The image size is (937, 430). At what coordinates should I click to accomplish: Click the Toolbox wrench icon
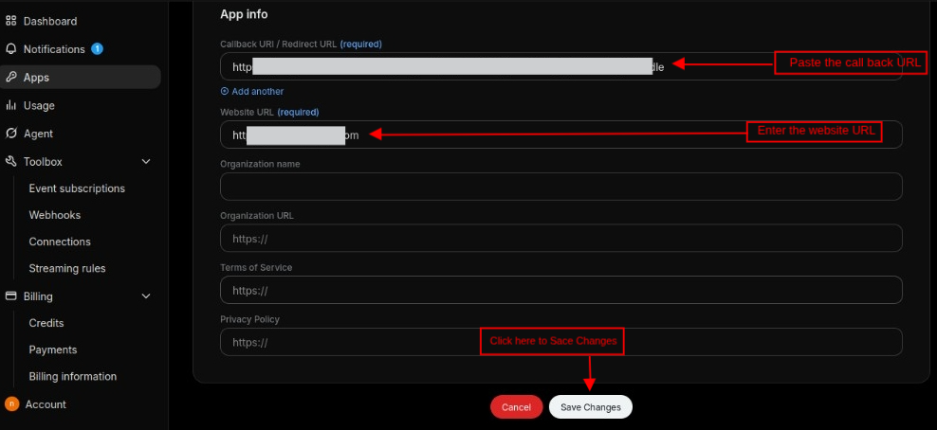coord(10,162)
